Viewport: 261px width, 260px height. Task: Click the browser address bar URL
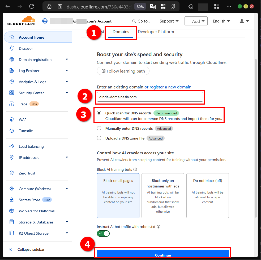pyautogui.click(x=99, y=7)
